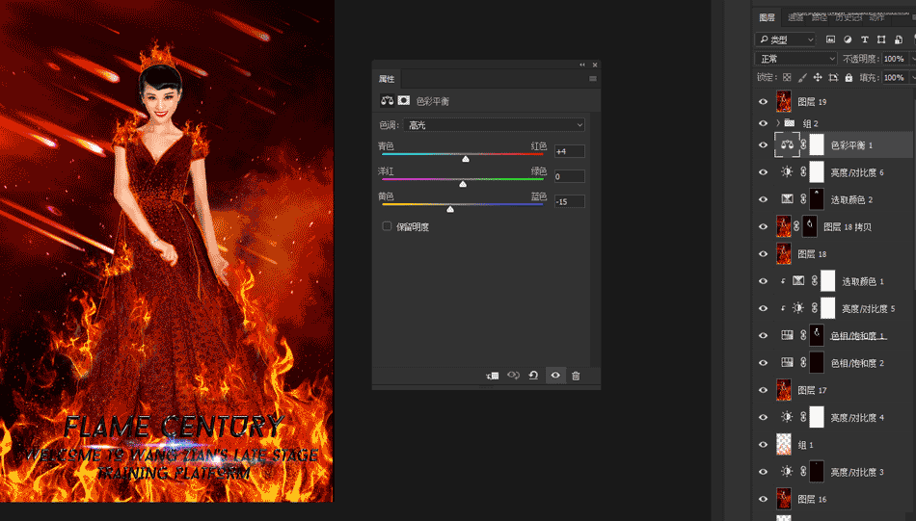Hide 图层 18 拷贝 layer
Screen dimensions: 916x521
click(x=763, y=226)
